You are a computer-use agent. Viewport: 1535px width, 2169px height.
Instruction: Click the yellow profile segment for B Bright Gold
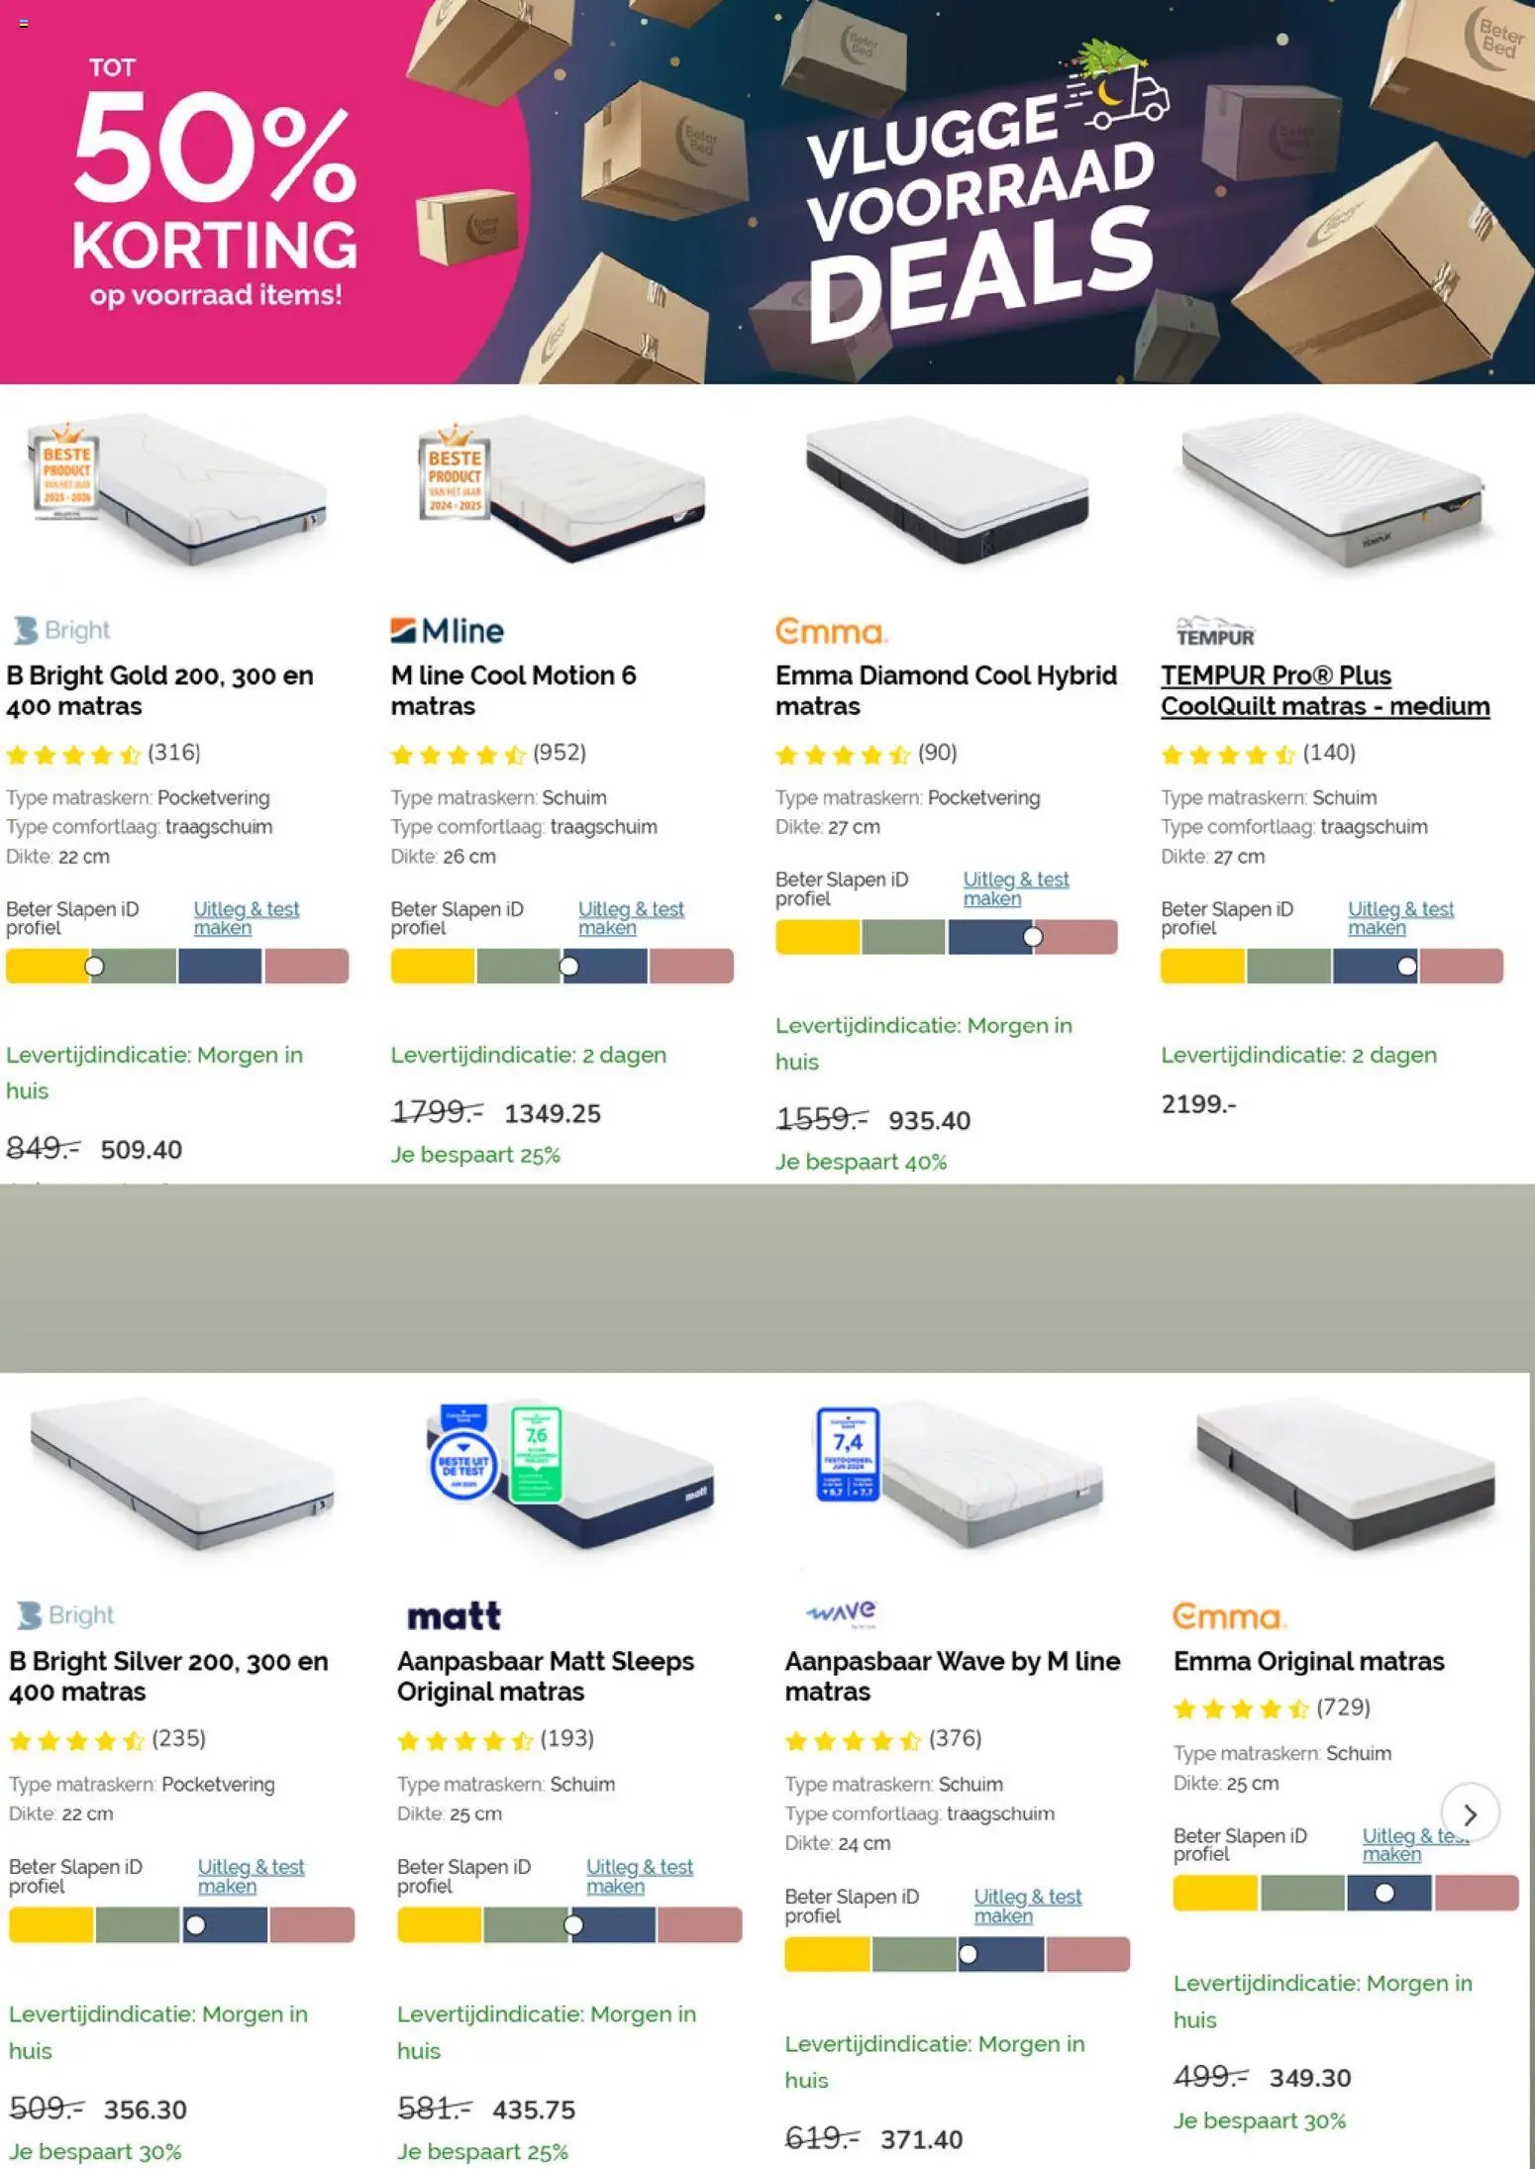coord(47,966)
